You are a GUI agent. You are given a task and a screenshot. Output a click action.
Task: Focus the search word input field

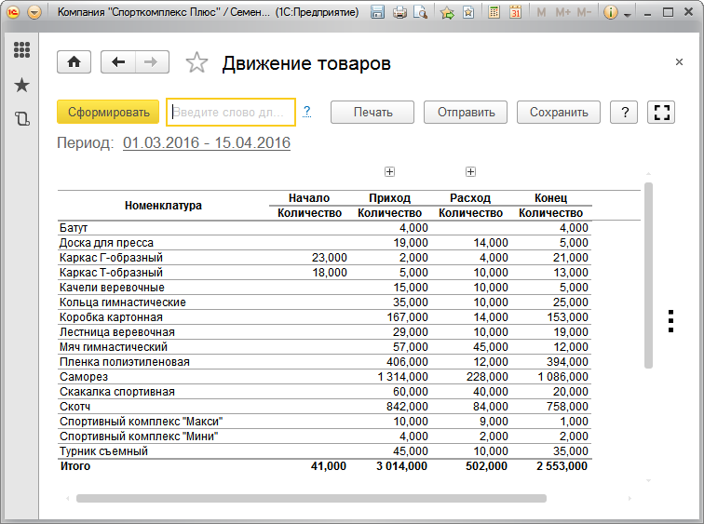pyautogui.click(x=230, y=112)
